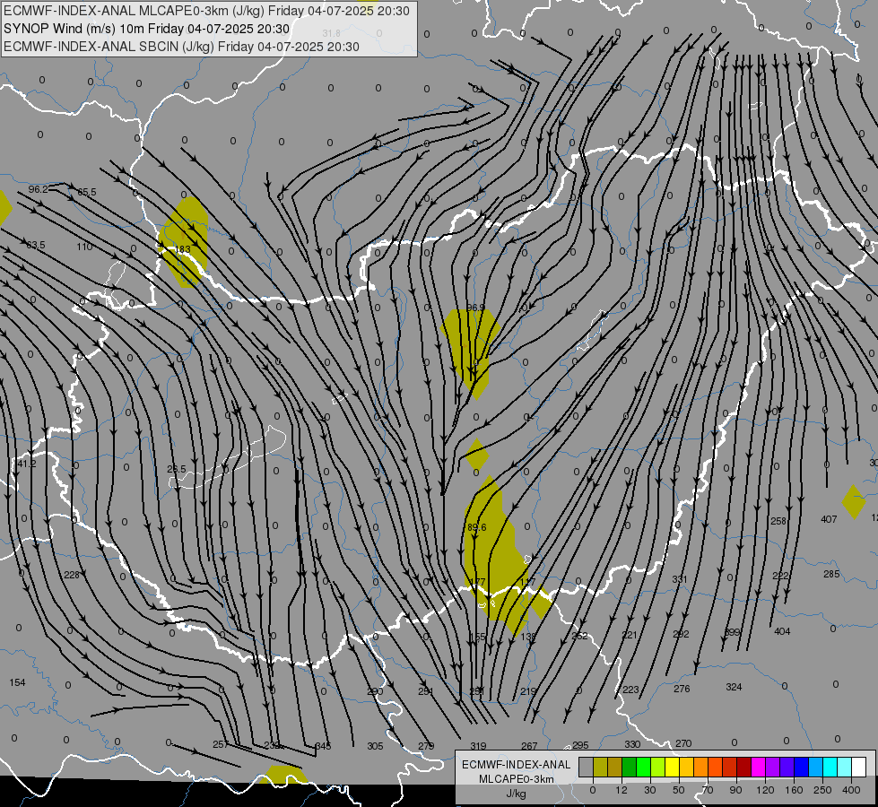Screen dimensions: 878x807
Task: Click the map value 228
Action: tap(72, 575)
